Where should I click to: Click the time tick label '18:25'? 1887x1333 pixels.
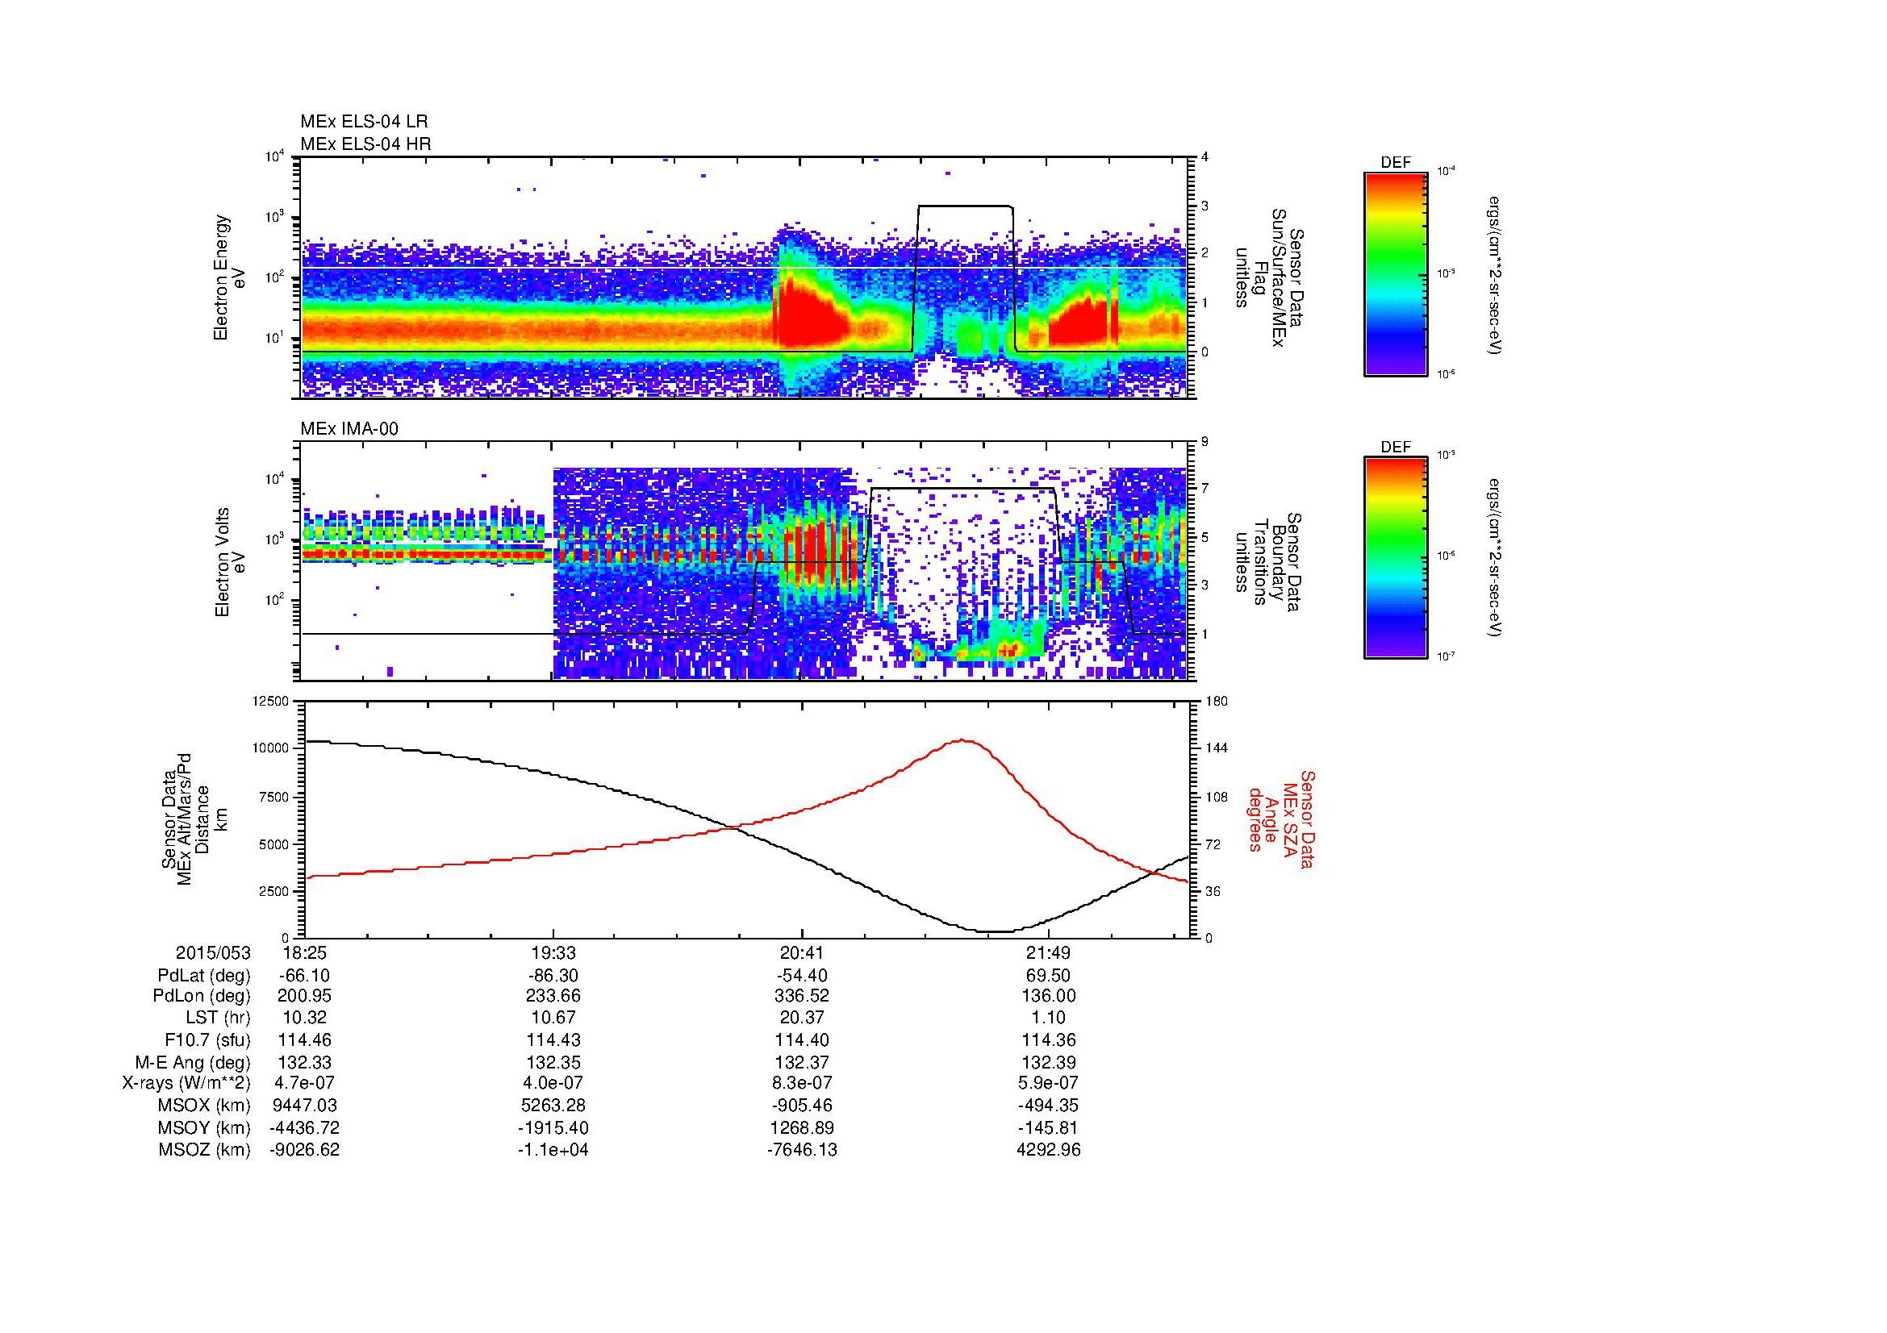(305, 952)
